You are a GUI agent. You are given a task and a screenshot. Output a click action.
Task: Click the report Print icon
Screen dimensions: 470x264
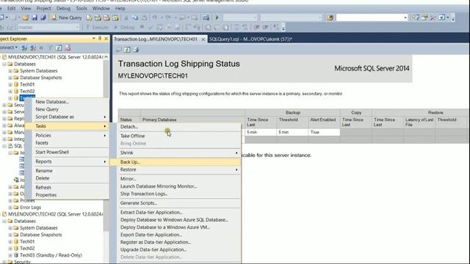click(x=136, y=50)
